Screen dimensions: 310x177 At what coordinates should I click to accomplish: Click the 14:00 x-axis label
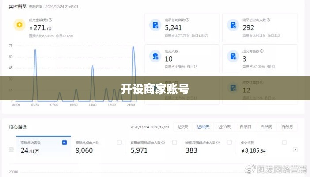(x=93, y=105)
